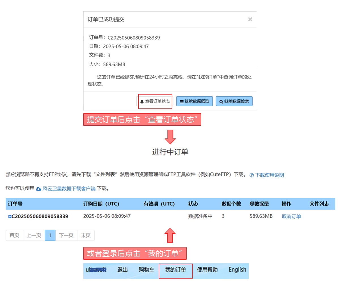The width and height of the screenshot is (340, 293).
Task: Click the cloud download icon
Action: click(x=39, y=189)
